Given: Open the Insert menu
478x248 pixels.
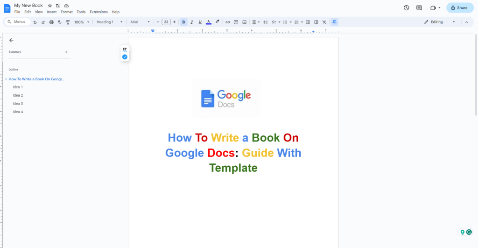Looking at the screenshot, I should pyautogui.click(x=51, y=12).
